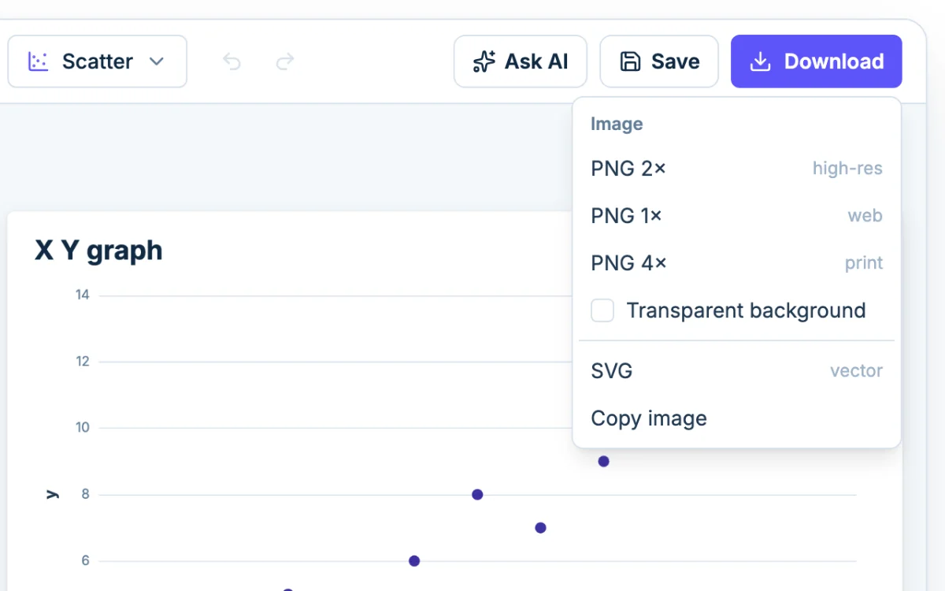Save the chart with Save button
This screenshot has width=945, height=591.
click(659, 61)
